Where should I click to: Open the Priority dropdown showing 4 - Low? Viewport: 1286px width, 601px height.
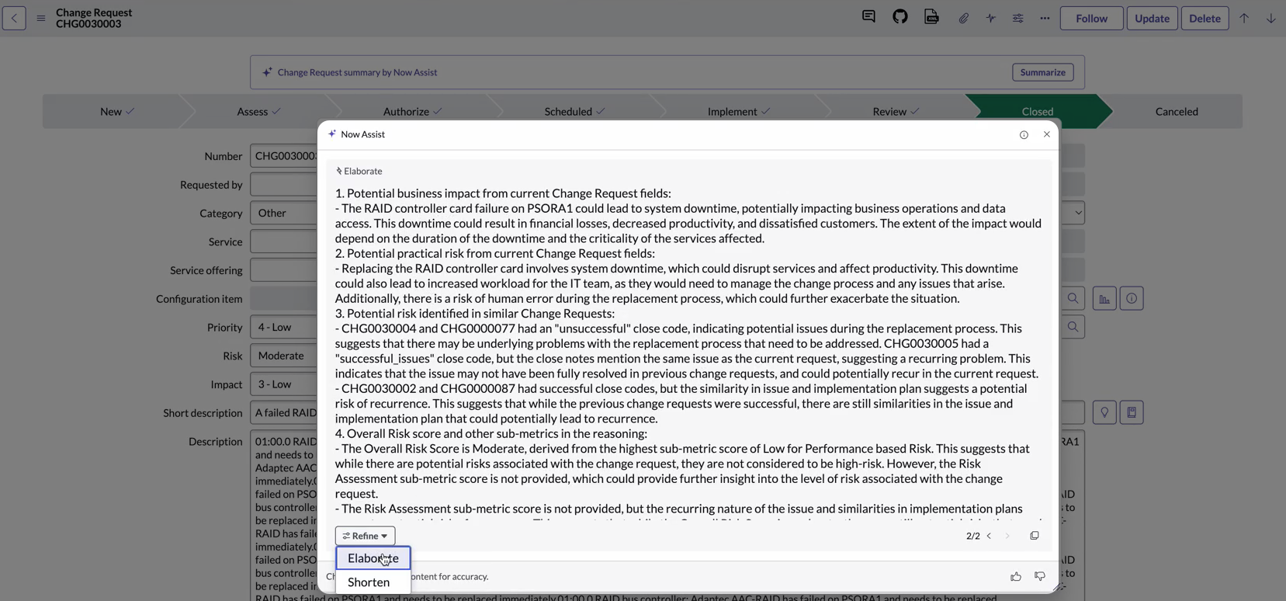tap(284, 327)
